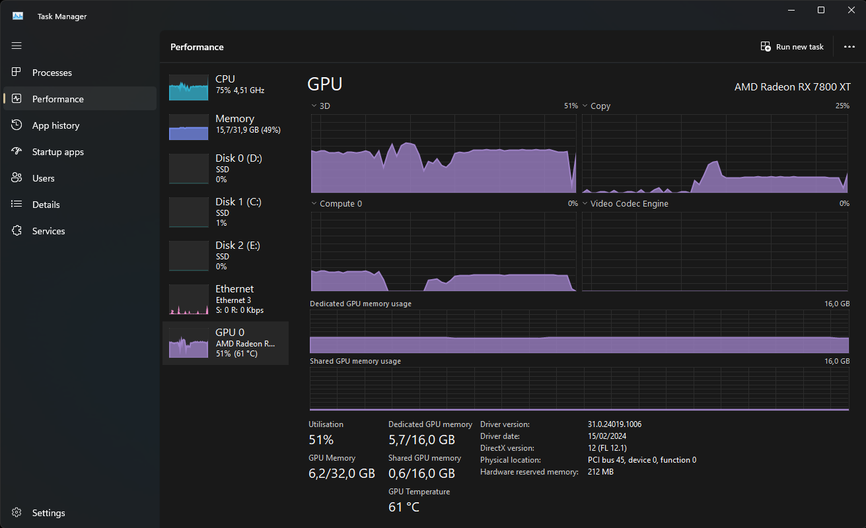Click the Run new task button
This screenshot has width=866, height=528.
[792, 46]
